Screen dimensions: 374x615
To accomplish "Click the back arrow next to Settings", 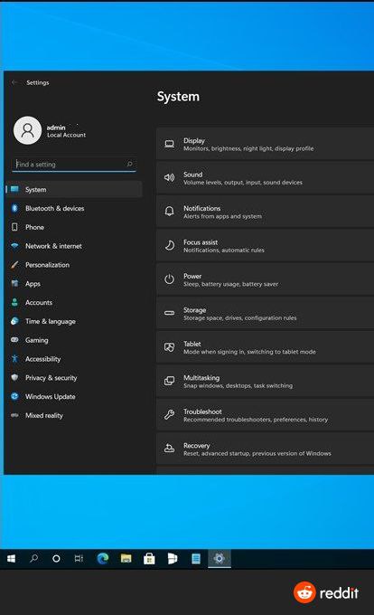I will pos(14,82).
